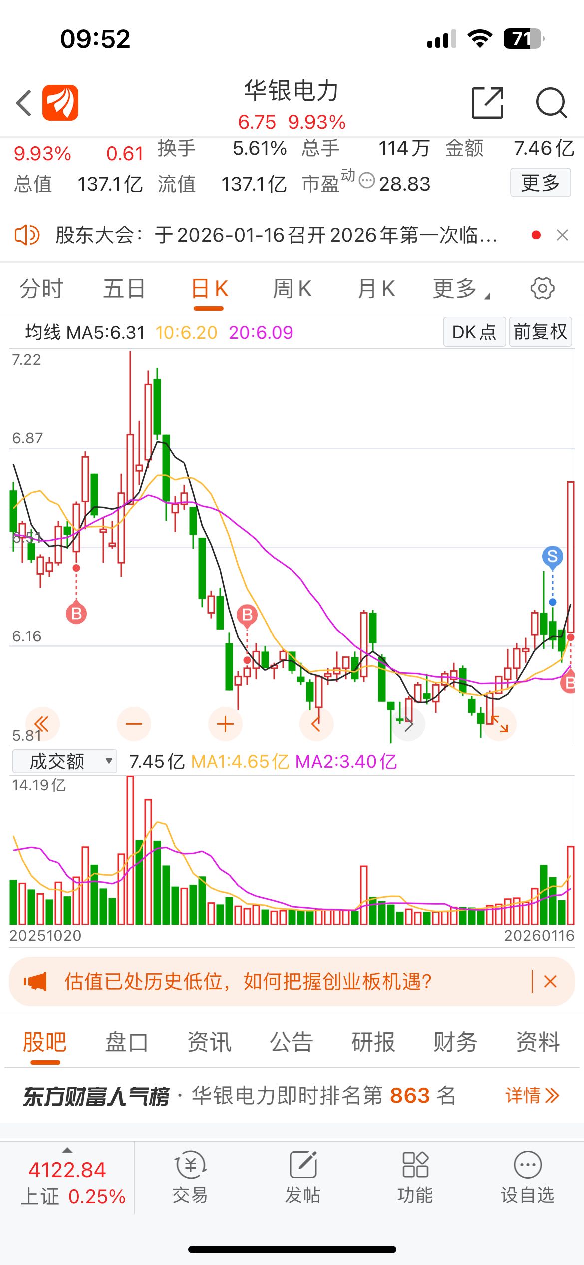Screen dimensions: 584x1265
Task: Tap the MA1:4.65亿 volume label
Action: coord(240,762)
